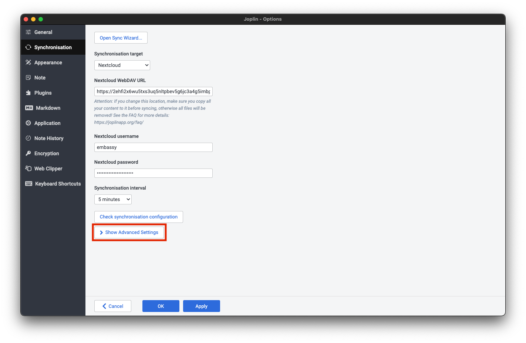The image size is (526, 343).
Task: Open the Note History clock icon
Action: point(28,138)
